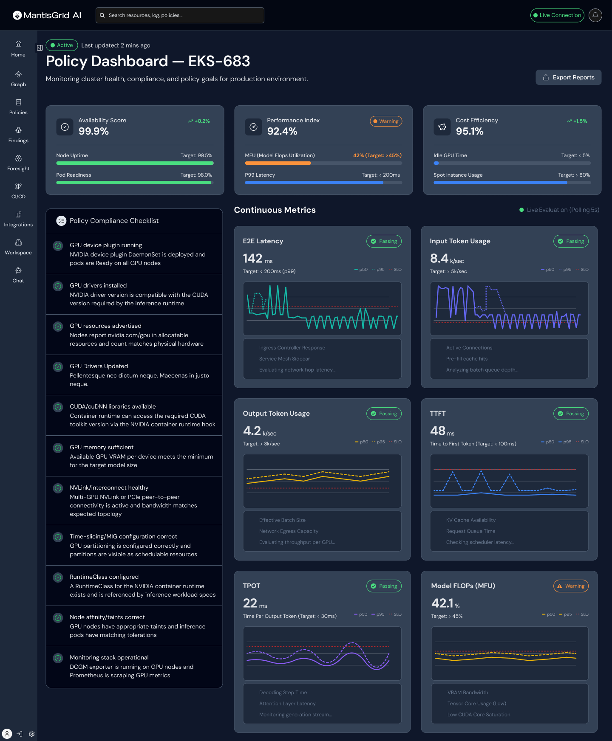Viewport: 612px width, 741px height.
Task: Click the settings gear icon
Action: click(31, 734)
